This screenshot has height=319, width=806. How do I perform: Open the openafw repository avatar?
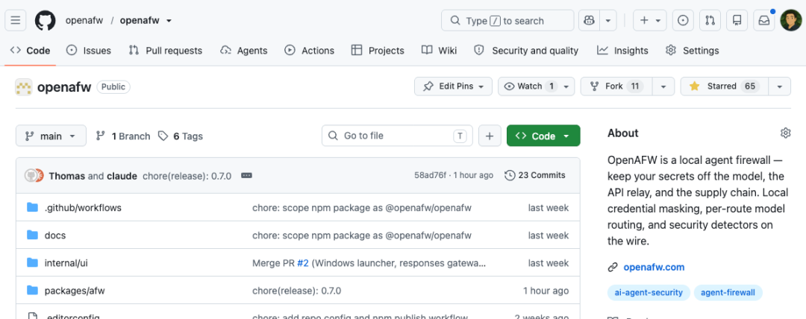pyautogui.click(x=24, y=86)
